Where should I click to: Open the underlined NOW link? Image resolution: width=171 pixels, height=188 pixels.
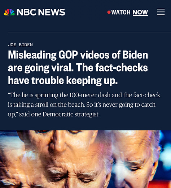[140, 12]
